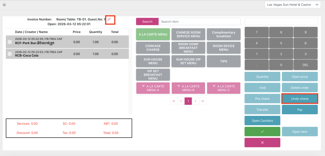Click the pink X cancel button
This screenshot has width=325, height=156.
[x=262, y=142]
